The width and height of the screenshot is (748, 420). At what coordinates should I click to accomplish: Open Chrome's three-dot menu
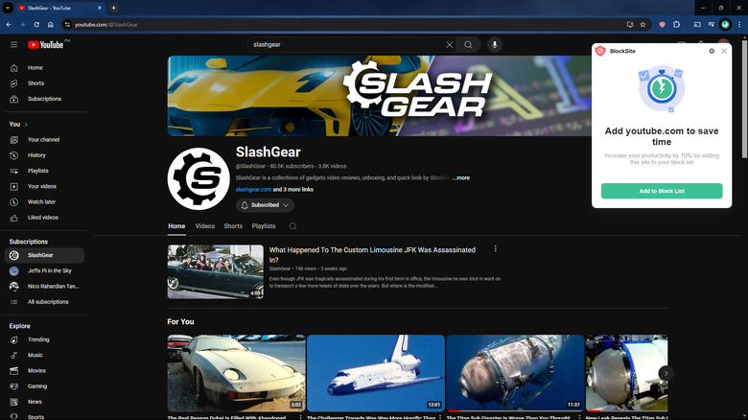739,24
